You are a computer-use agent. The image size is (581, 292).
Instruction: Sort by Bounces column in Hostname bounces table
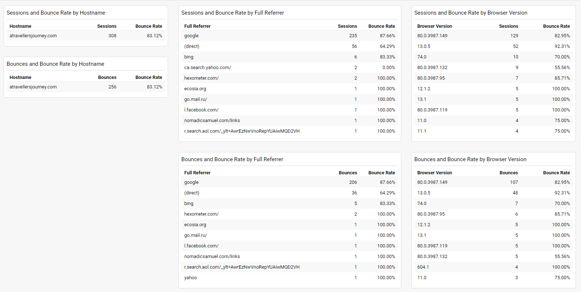[x=107, y=77]
